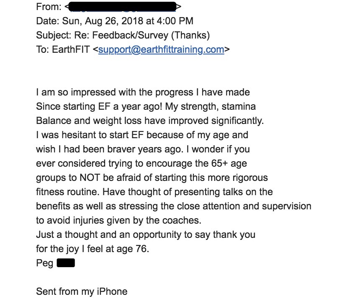Click the signature name Peg
340x299 pixels.
point(45,263)
